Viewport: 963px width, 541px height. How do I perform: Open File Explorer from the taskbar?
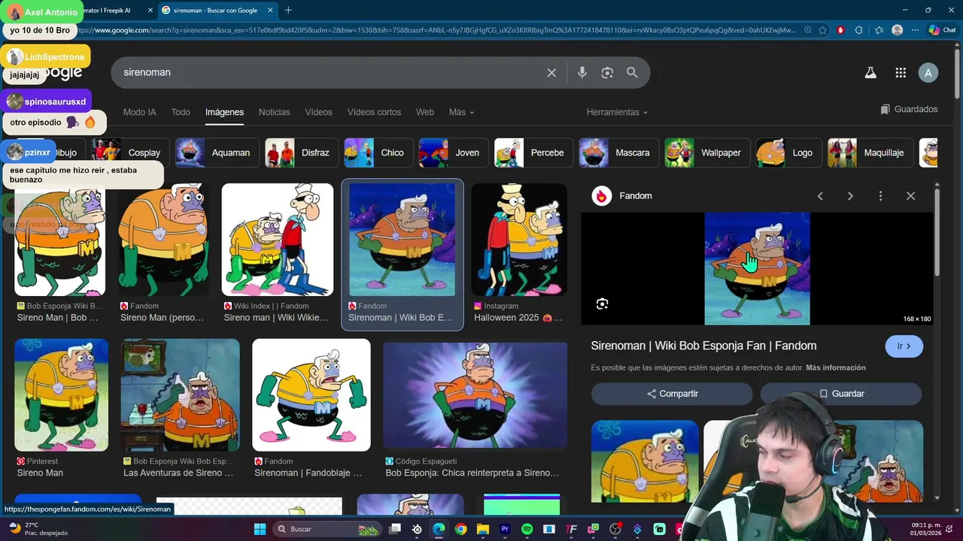pos(483,529)
